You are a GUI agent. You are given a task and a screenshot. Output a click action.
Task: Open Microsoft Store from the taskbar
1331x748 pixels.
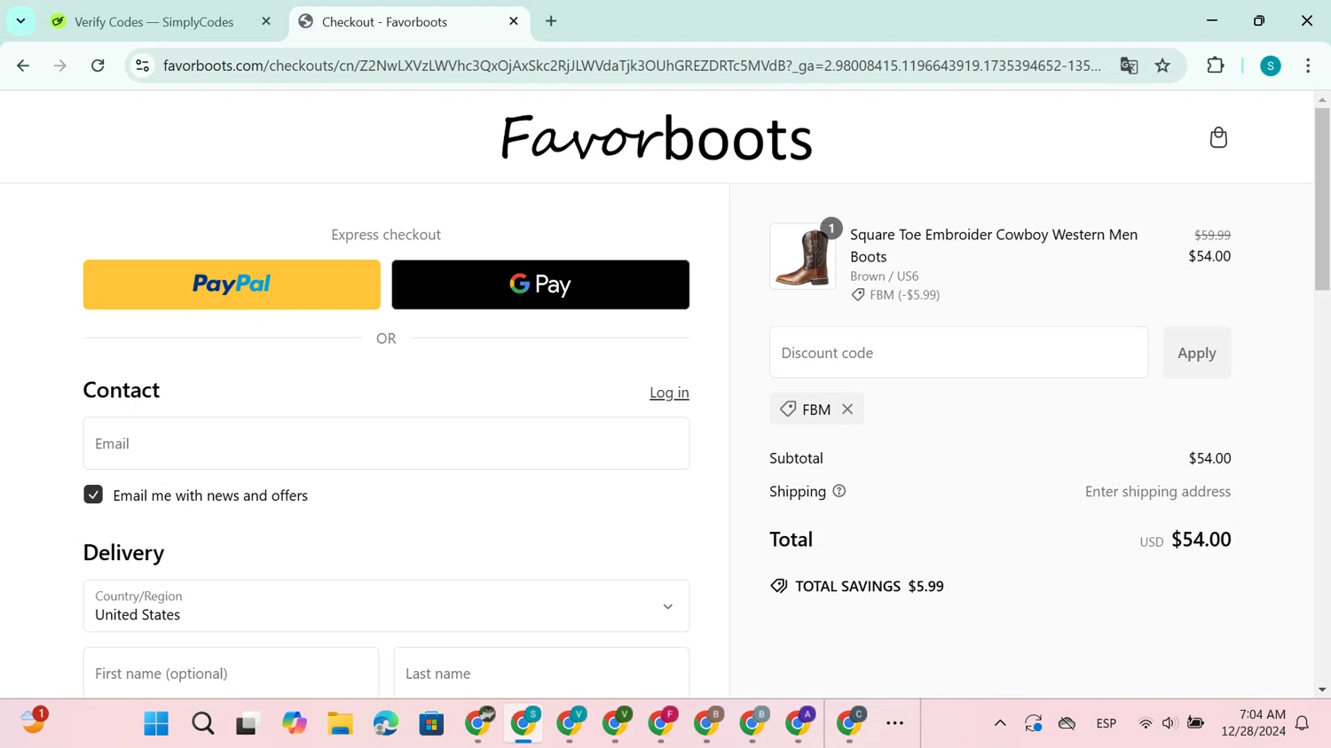coord(431,724)
